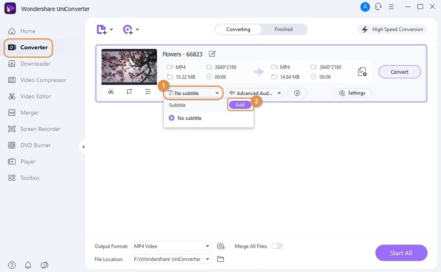
Task: Click the Add from device disc icon
Action: pyautogui.click(x=128, y=29)
